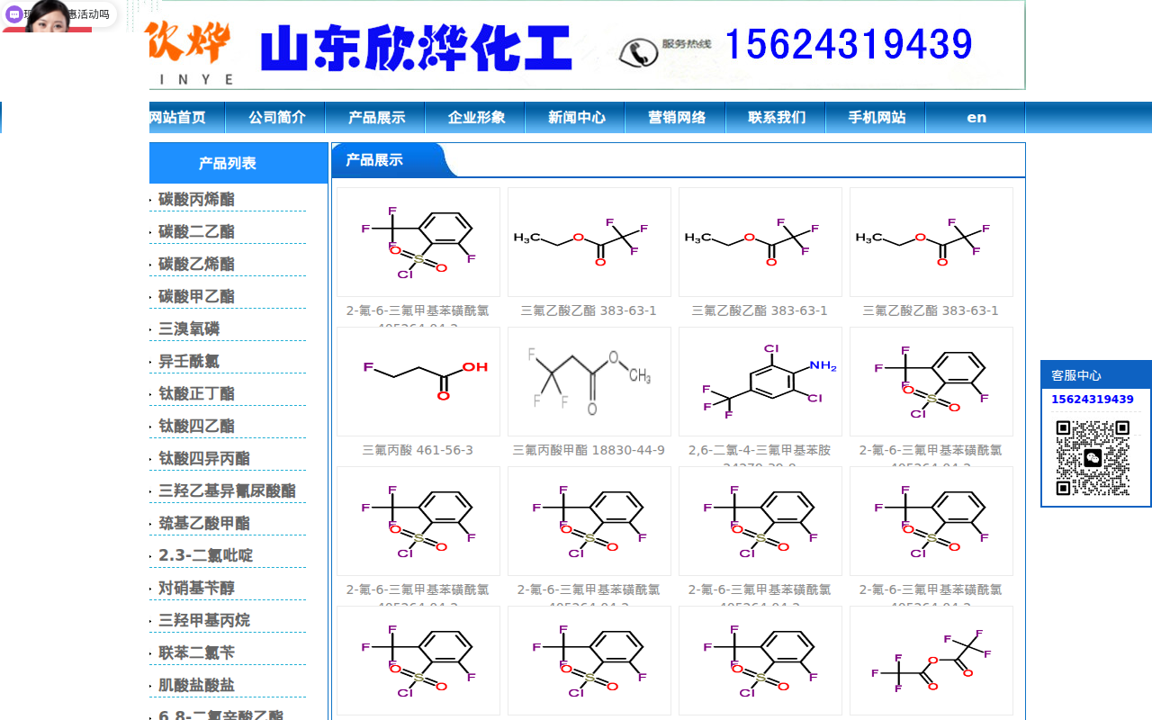Open the 营销网络 menu item
Screen dimensions: 1152x720
click(x=675, y=117)
